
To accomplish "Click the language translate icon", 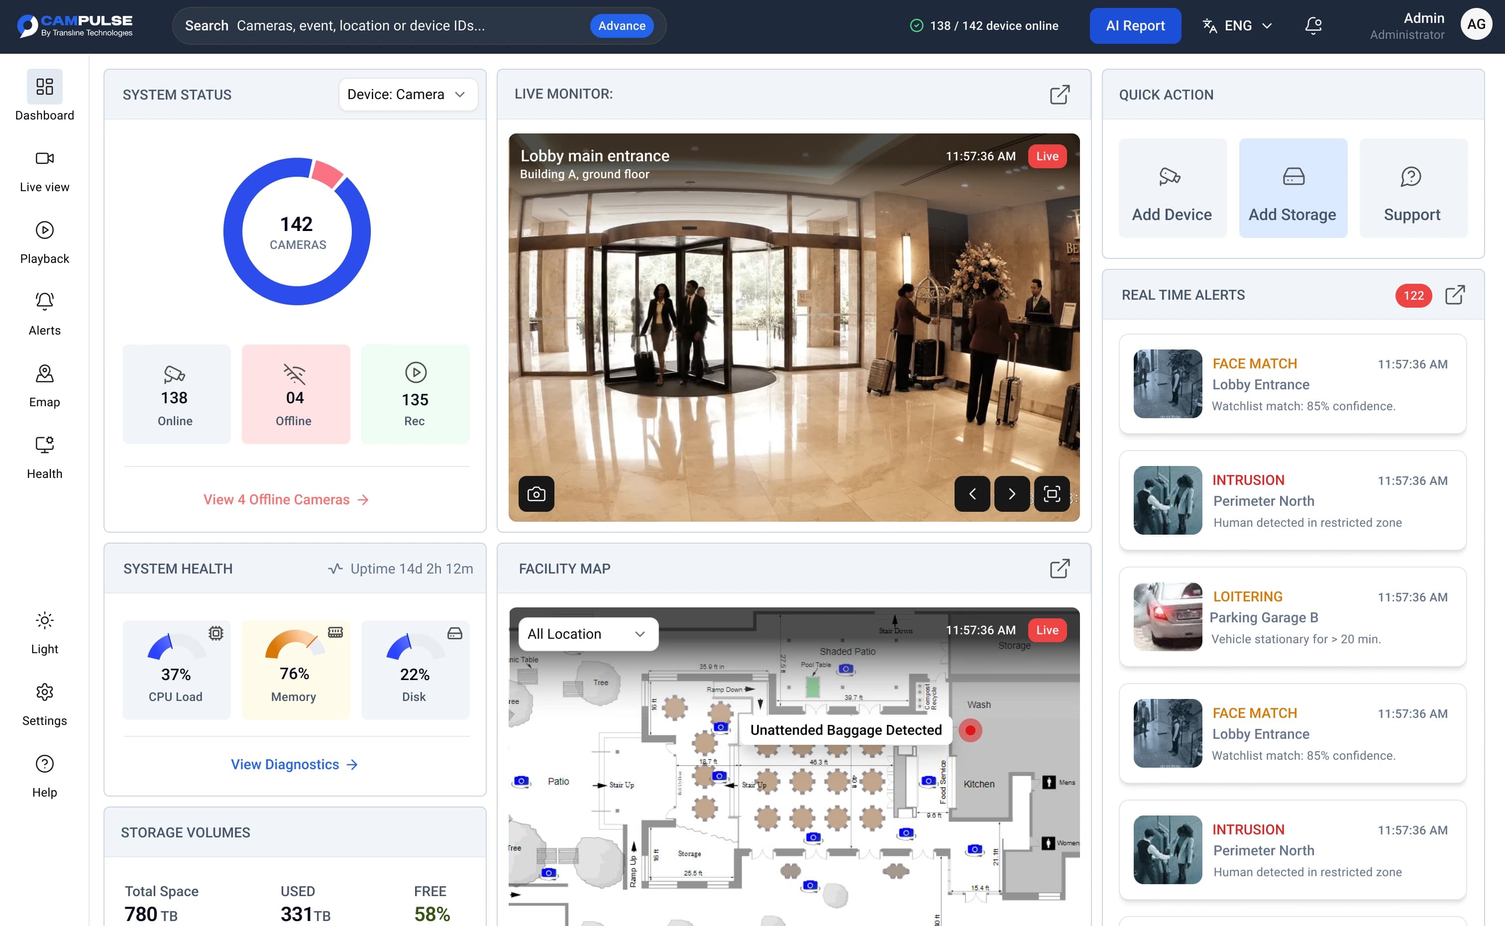I will [x=1209, y=26].
